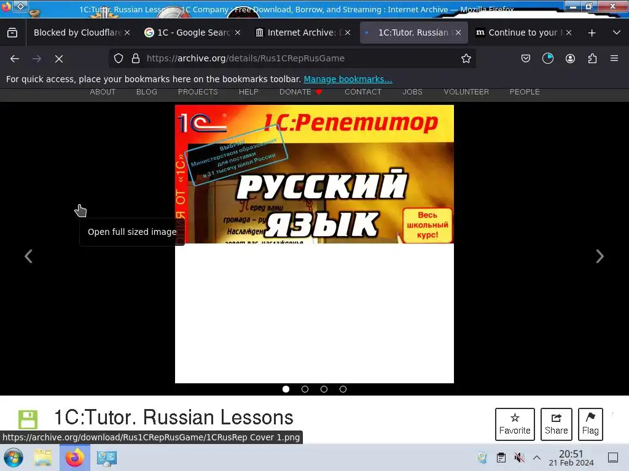The image size is (629, 471).
Task: Share this archive item
Action: coord(557,424)
